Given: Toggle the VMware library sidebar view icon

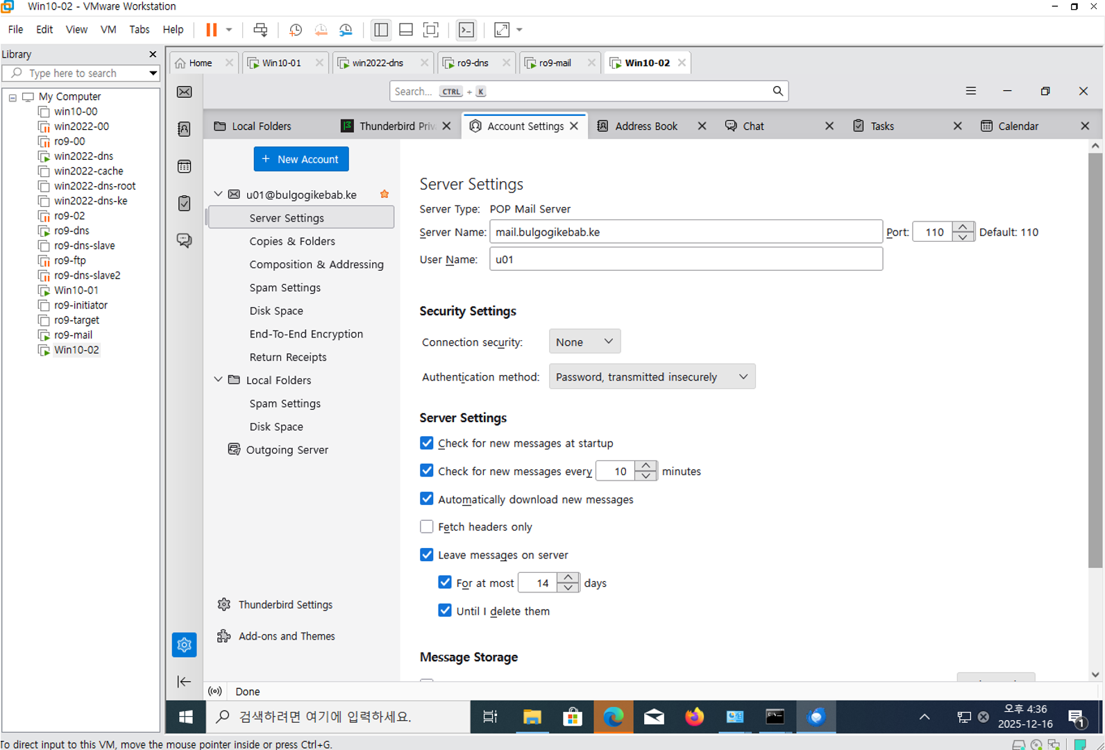Looking at the screenshot, I should (x=381, y=30).
